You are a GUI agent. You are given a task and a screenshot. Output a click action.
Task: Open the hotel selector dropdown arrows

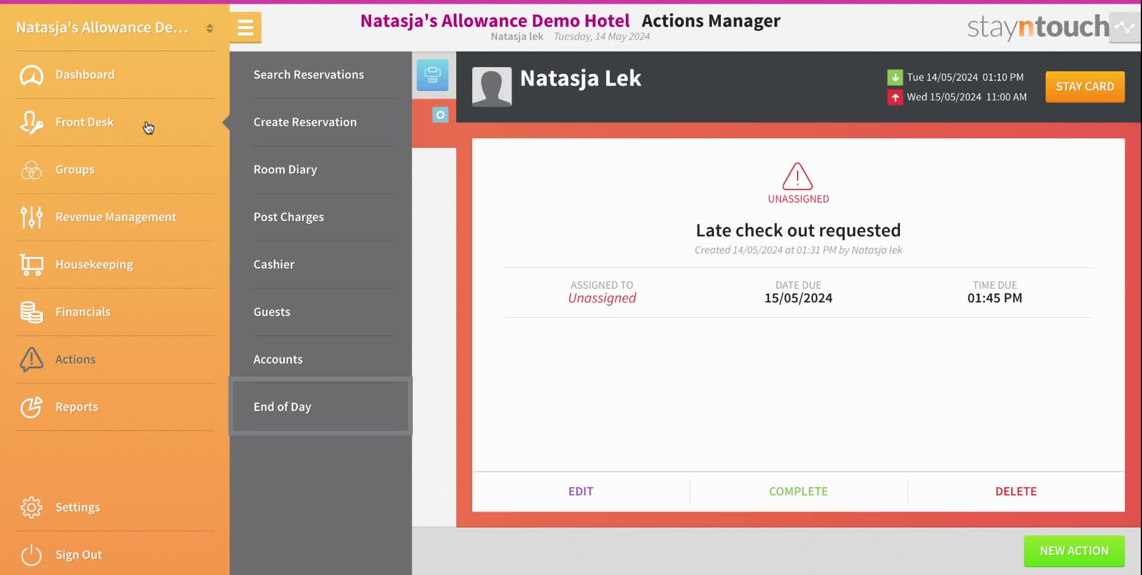209,28
